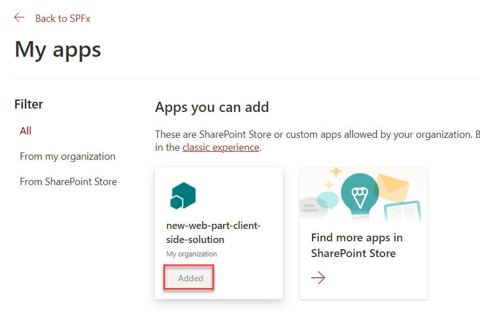Filter by From my organization

(x=68, y=156)
